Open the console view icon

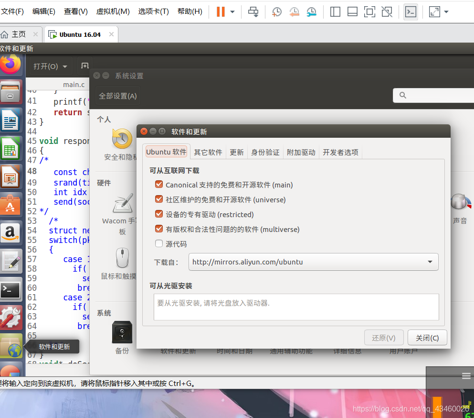(x=411, y=12)
